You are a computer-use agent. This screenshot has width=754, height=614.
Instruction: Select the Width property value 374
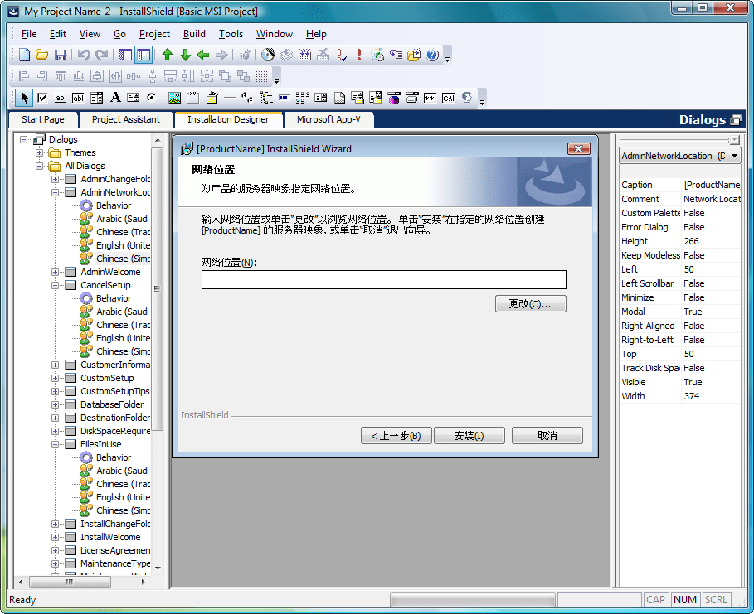pos(692,396)
